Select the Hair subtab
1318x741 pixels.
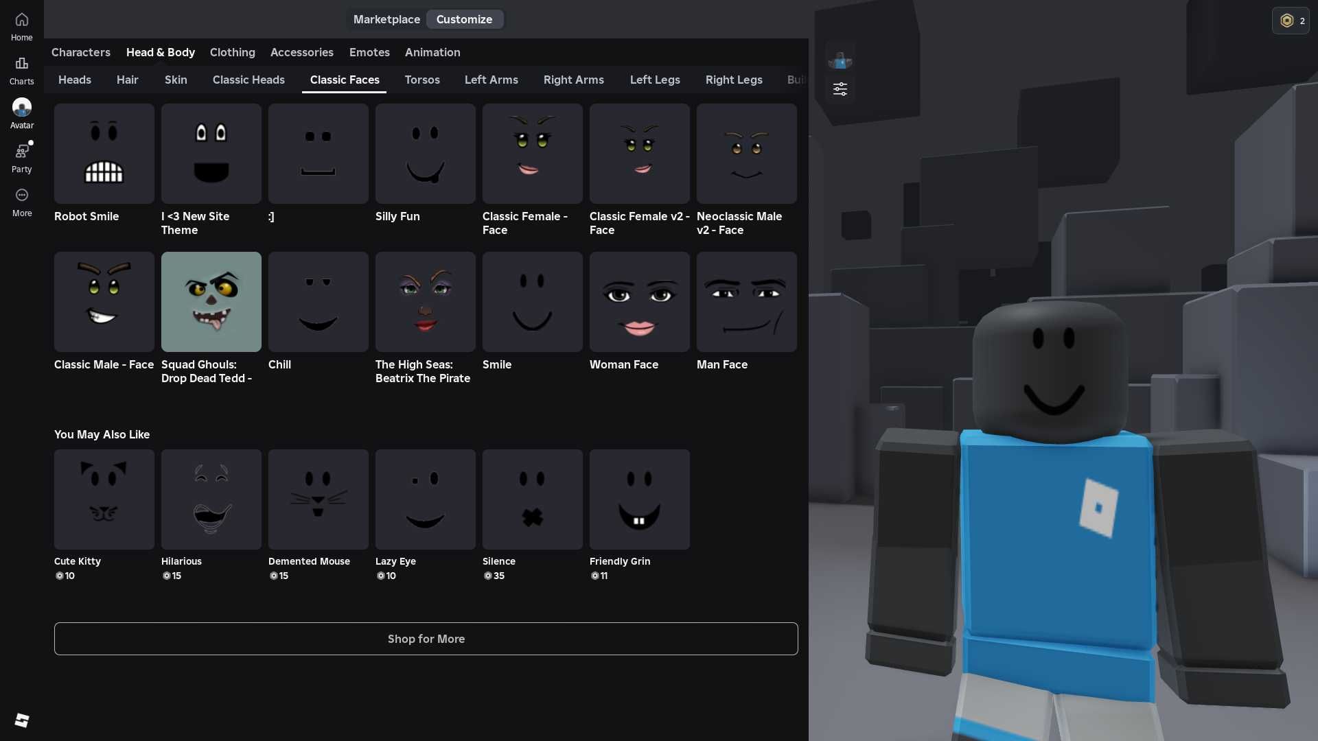pos(128,80)
